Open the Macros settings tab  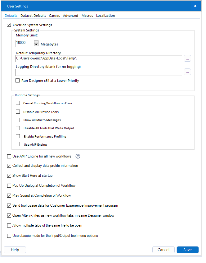coord(87,16)
